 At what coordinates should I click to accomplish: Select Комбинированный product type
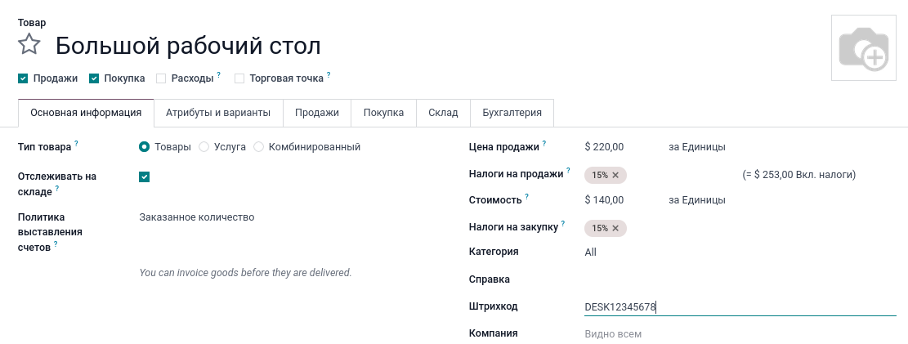(x=259, y=147)
